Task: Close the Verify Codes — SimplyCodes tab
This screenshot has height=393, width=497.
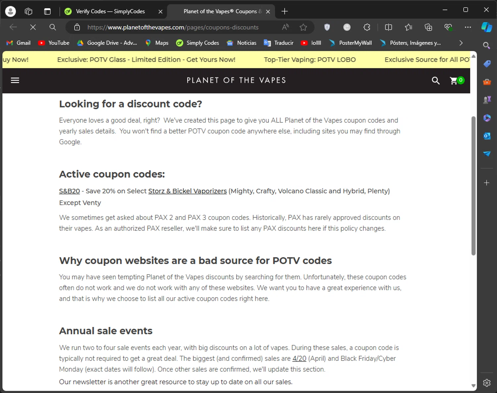Action: coord(160,11)
